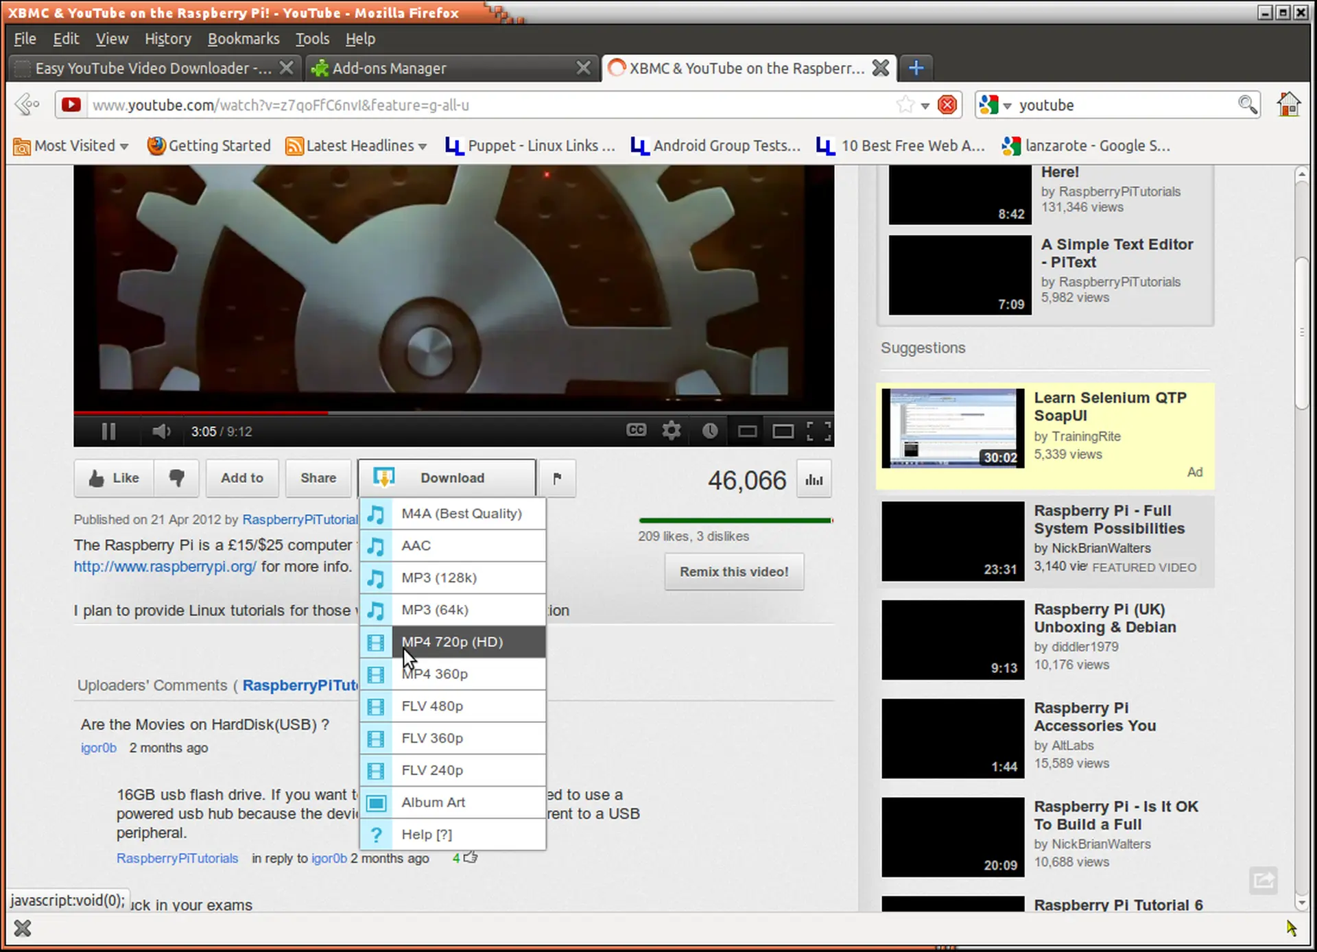Mute the video volume speaker

161,431
